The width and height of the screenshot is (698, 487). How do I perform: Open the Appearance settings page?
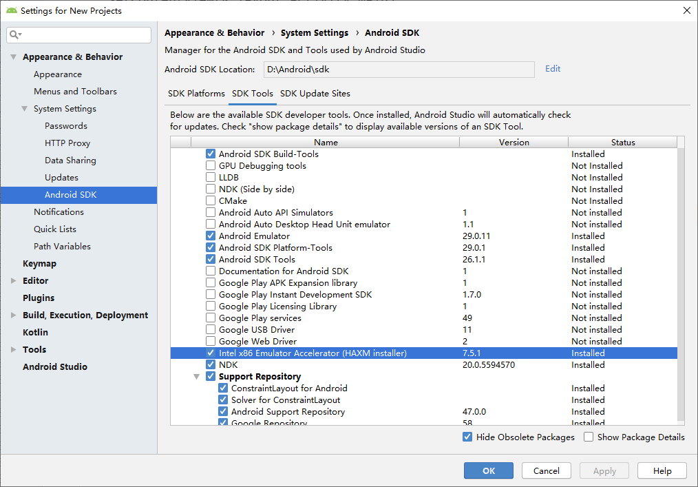click(58, 74)
